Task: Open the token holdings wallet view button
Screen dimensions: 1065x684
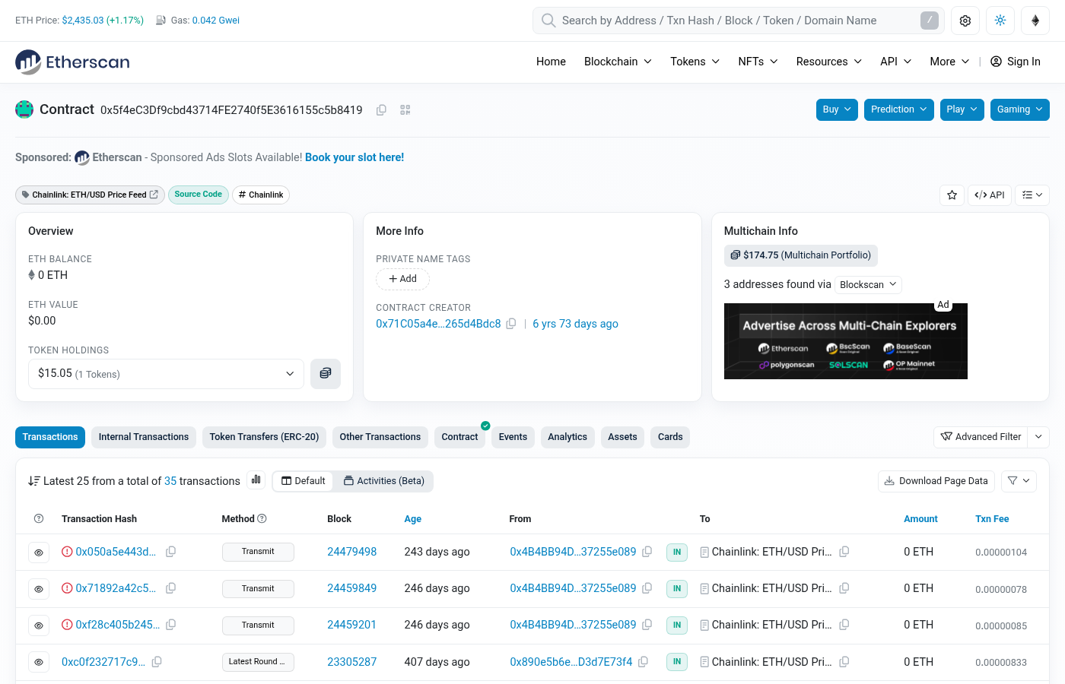Action: tap(326, 374)
